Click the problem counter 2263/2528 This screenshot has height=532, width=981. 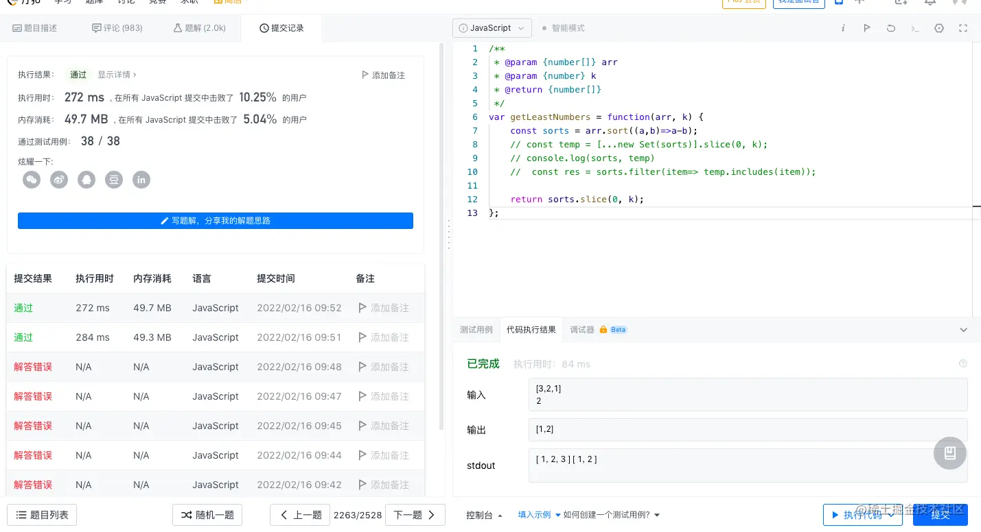coord(358,515)
